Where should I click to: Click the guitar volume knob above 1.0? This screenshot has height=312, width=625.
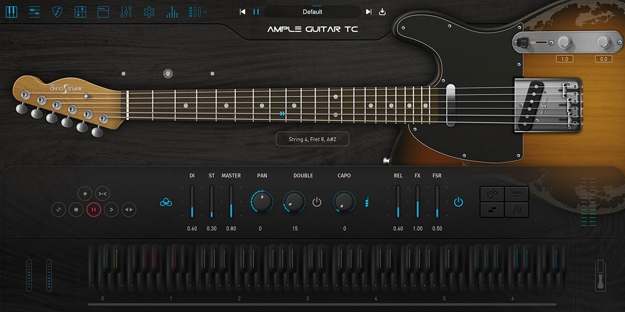564,42
